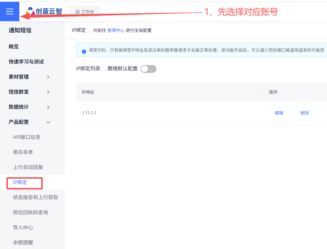Collapse the 产品配置 section chevron
This screenshot has height=249, width=327.
(48, 122)
